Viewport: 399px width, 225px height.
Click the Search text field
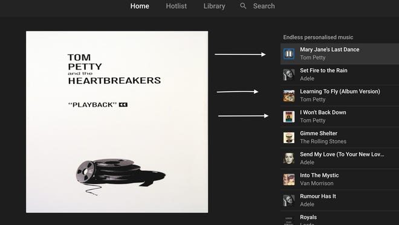264,6
